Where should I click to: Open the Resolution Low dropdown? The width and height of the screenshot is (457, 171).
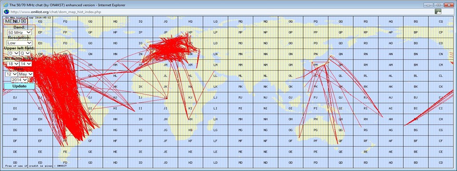point(20,43)
